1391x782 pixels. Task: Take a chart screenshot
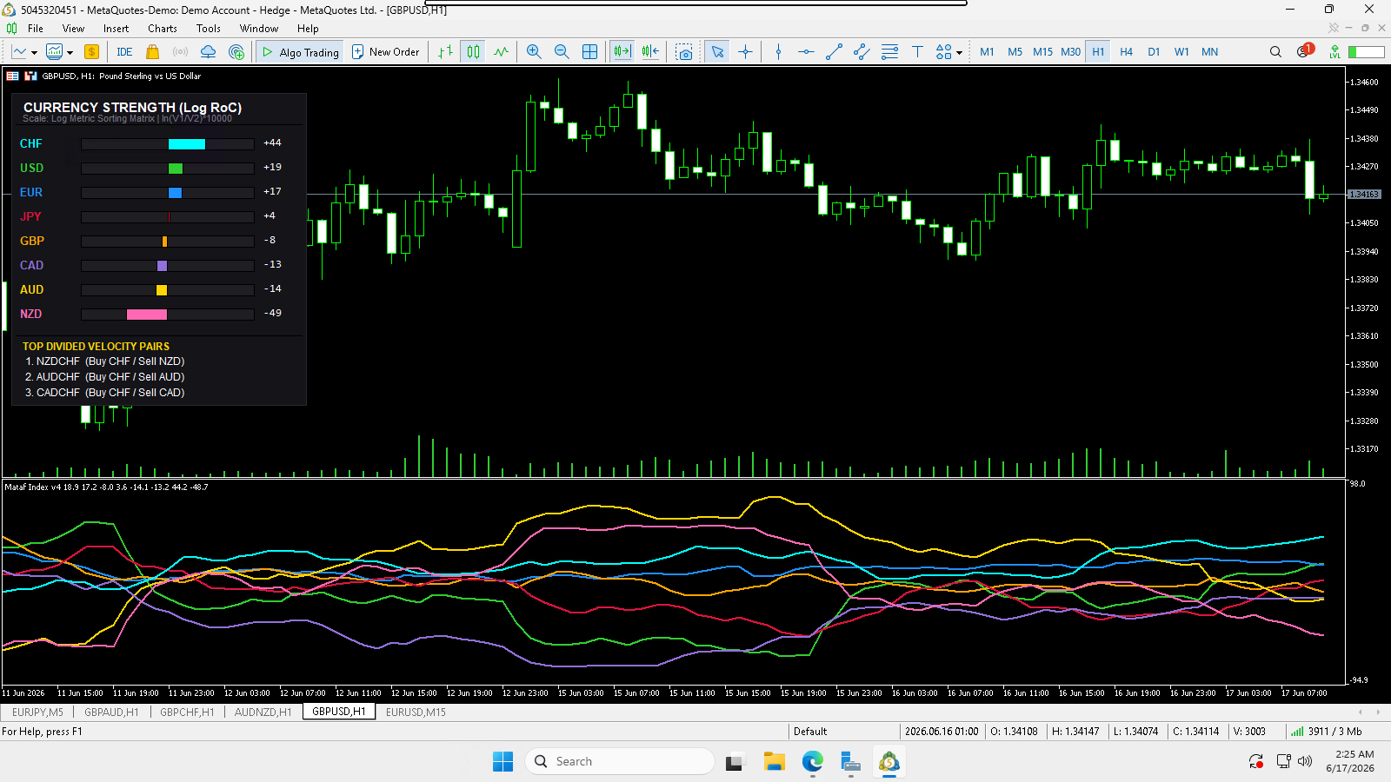(x=685, y=52)
